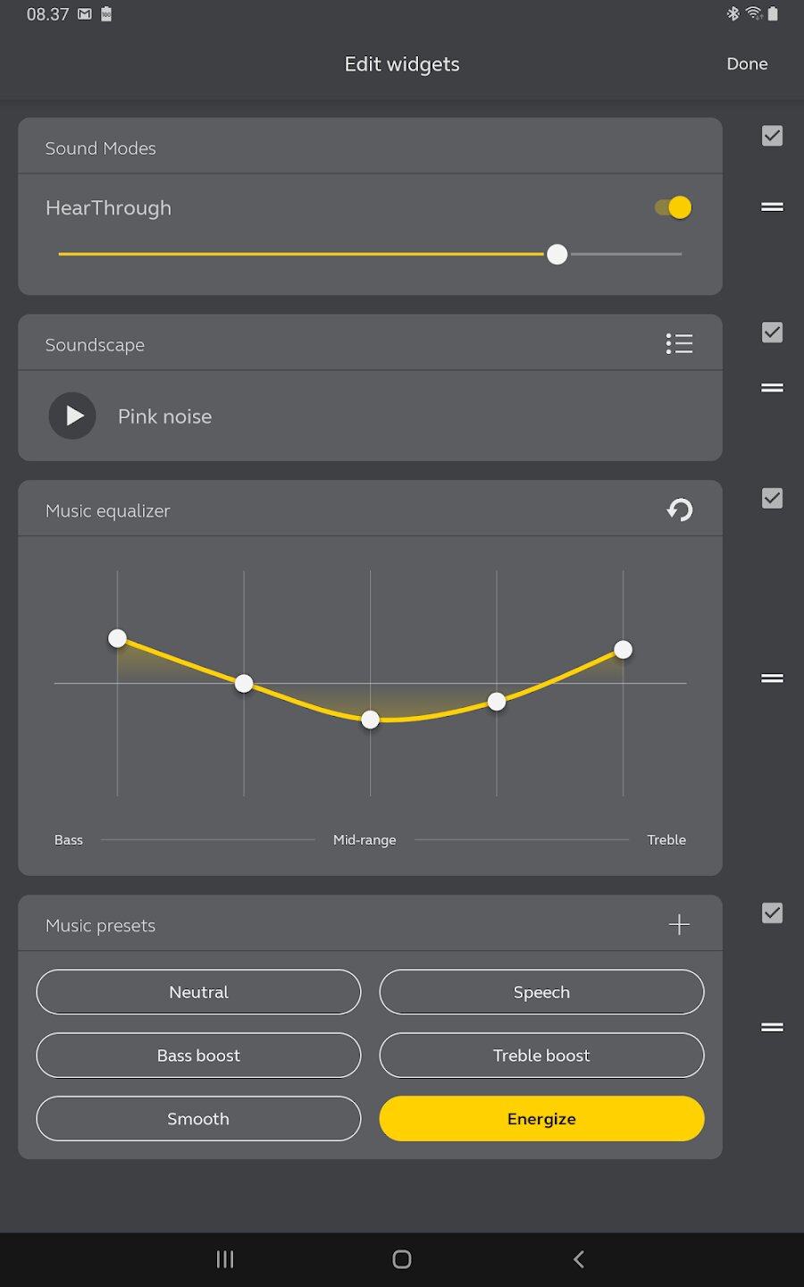The image size is (804, 1287).
Task: Tap the Soundscape widget drag handle
Action: point(772,388)
